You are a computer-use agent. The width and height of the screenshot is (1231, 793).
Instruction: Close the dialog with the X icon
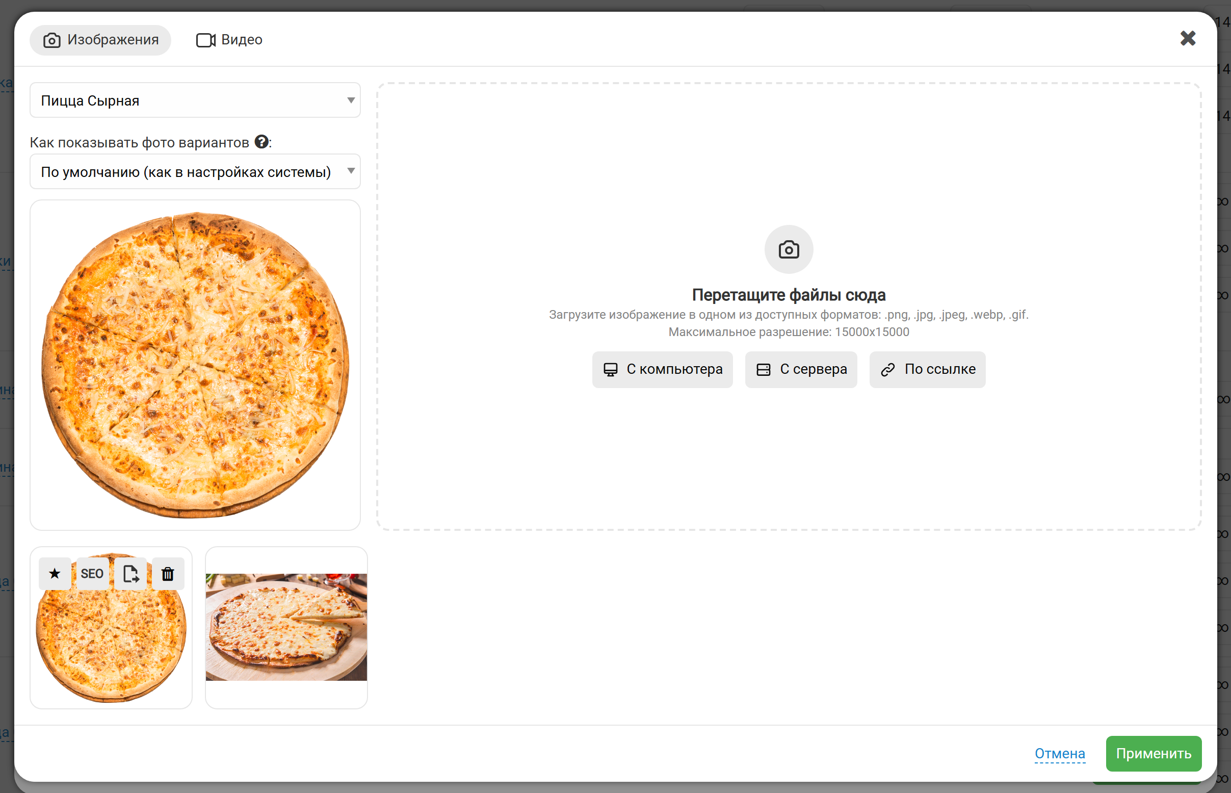(1188, 38)
